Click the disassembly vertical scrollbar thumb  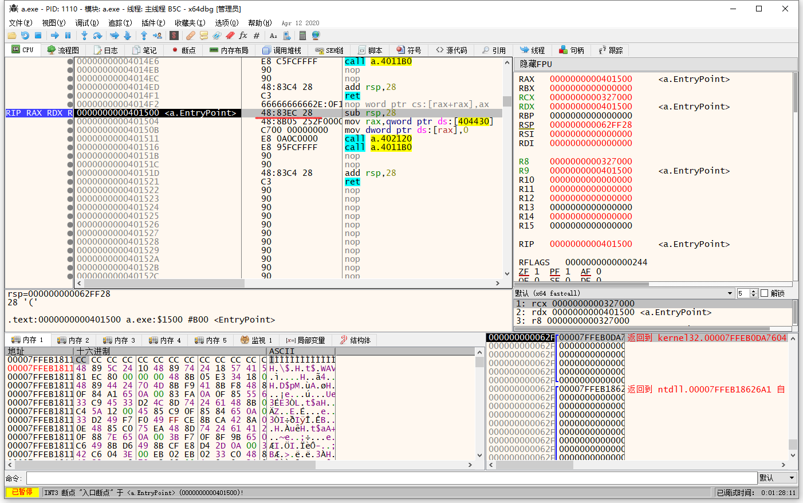click(507, 101)
